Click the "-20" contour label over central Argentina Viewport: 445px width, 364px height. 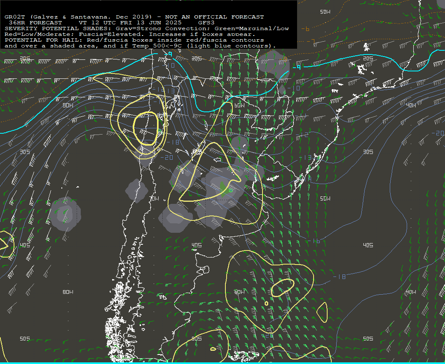point(167,157)
